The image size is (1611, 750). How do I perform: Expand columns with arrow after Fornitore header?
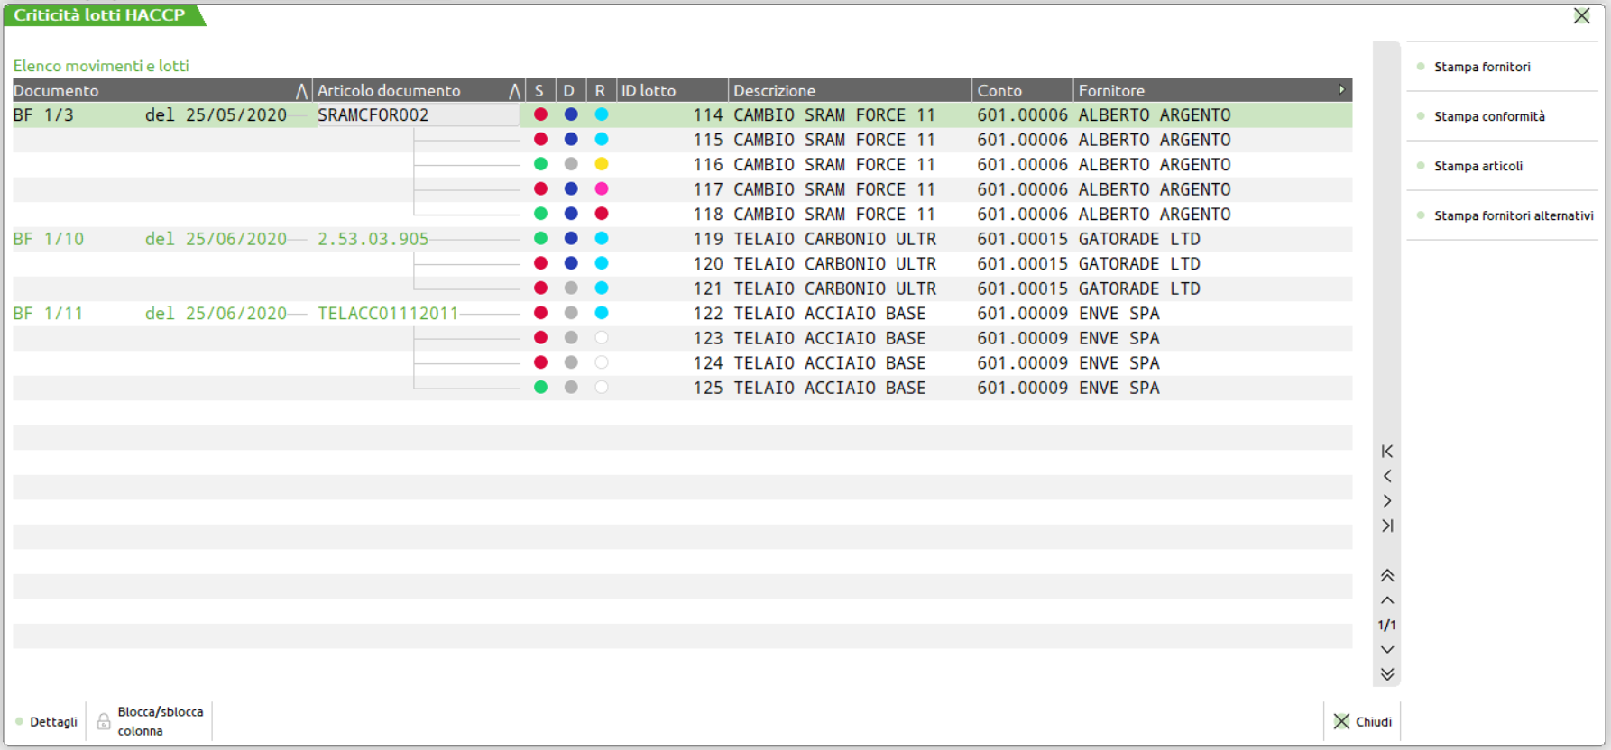coord(1341,90)
